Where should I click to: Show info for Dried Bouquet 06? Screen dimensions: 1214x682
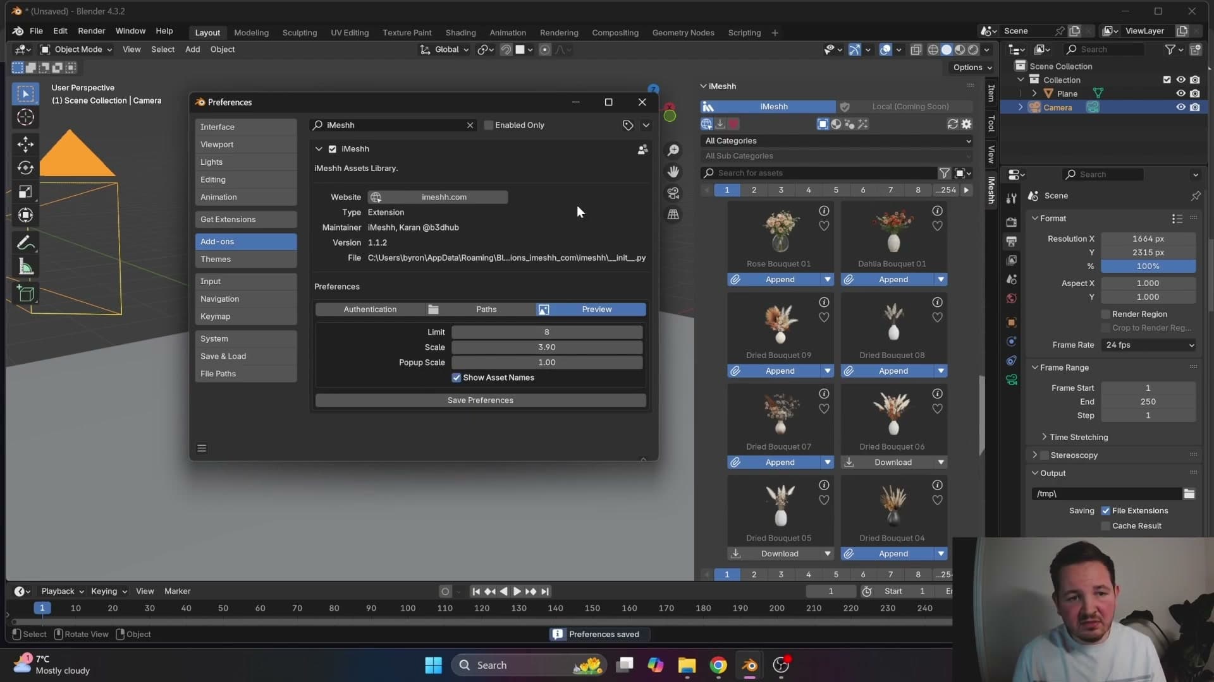point(937,393)
